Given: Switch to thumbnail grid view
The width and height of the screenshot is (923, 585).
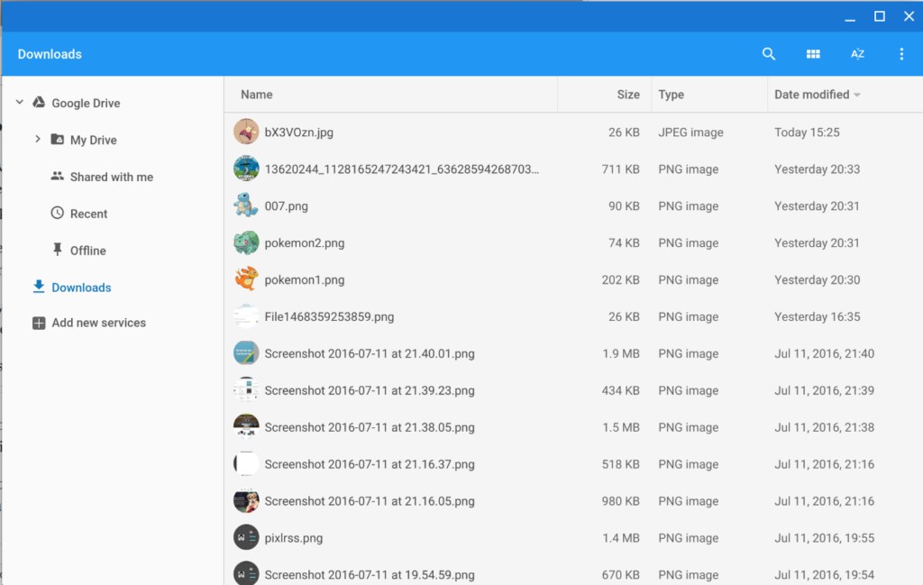Looking at the screenshot, I should tap(813, 54).
